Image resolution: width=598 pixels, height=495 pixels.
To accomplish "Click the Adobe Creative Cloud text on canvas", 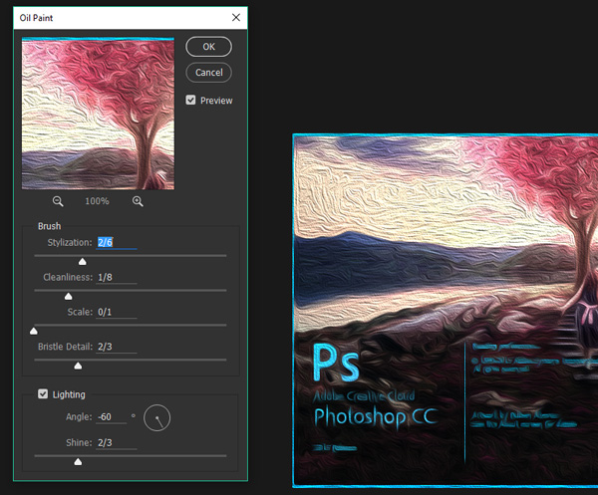I will [364, 396].
